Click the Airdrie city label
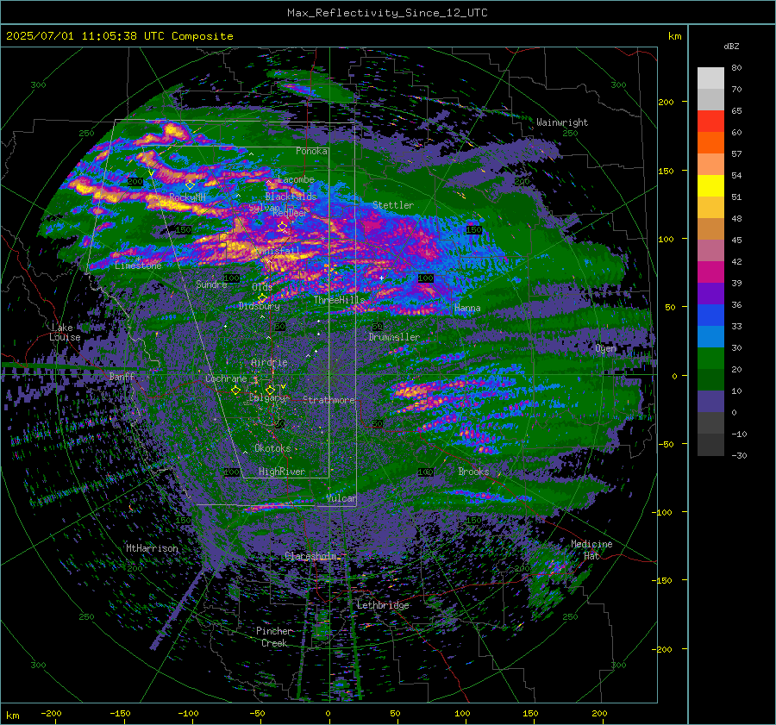 click(269, 362)
